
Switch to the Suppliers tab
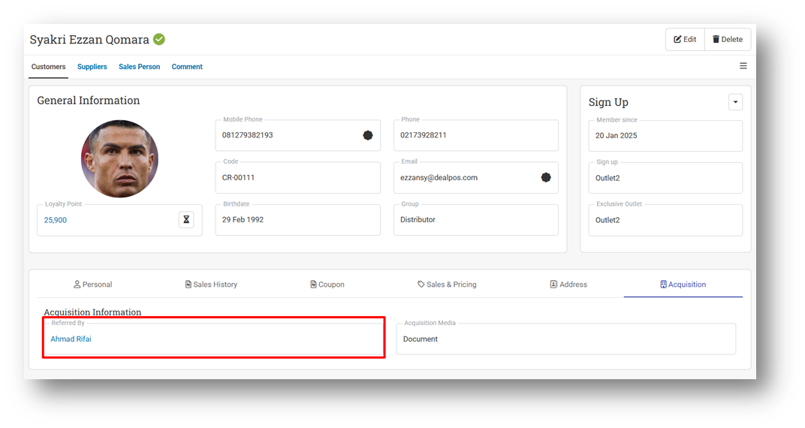coord(92,67)
